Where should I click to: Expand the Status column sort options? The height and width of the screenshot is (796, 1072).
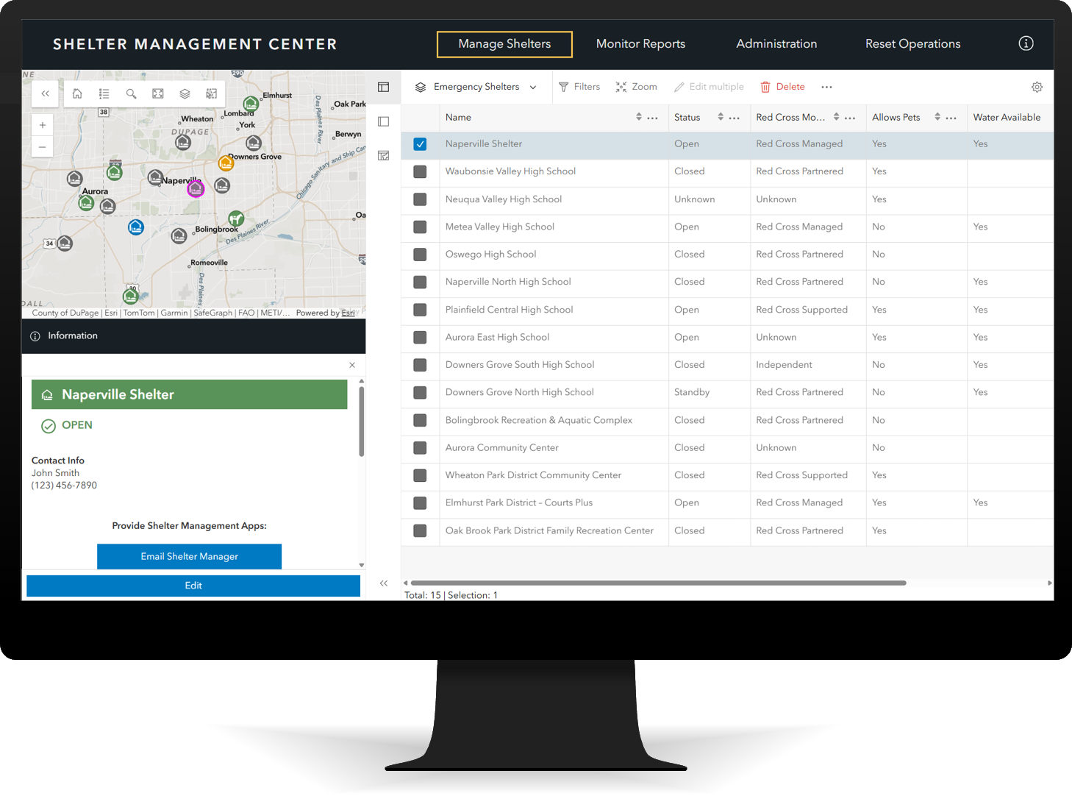coord(720,117)
